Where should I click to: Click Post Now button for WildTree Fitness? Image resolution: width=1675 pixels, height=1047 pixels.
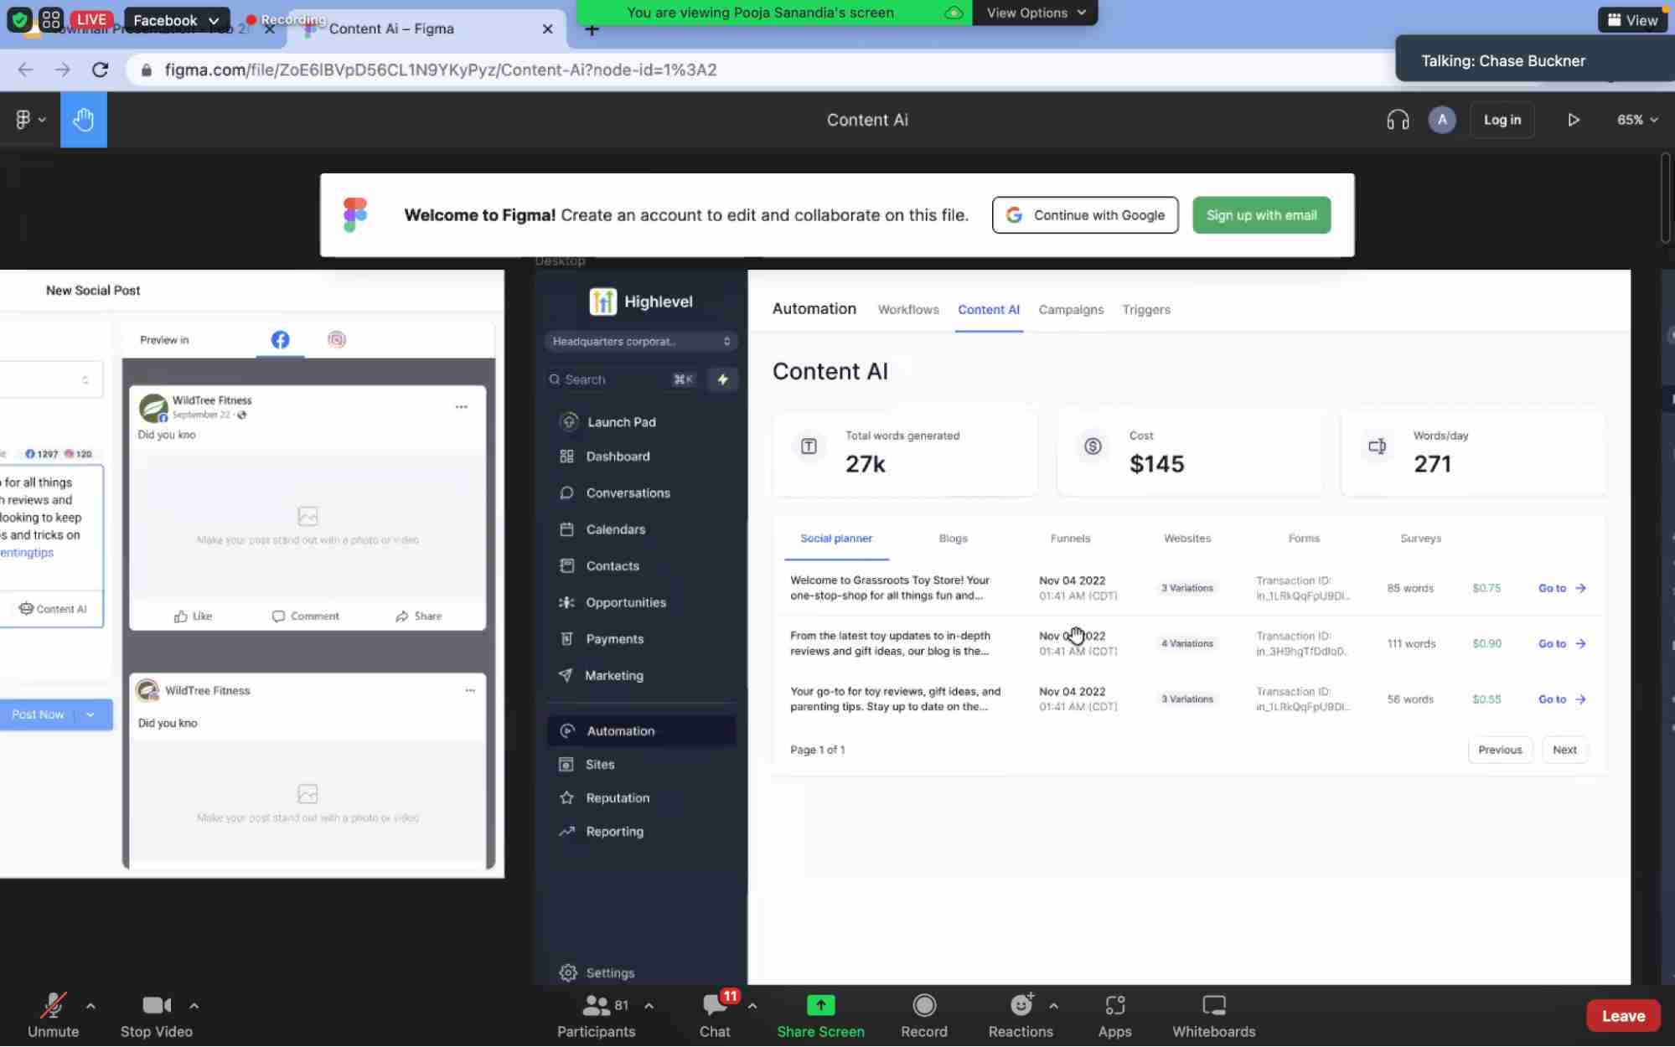[38, 714]
